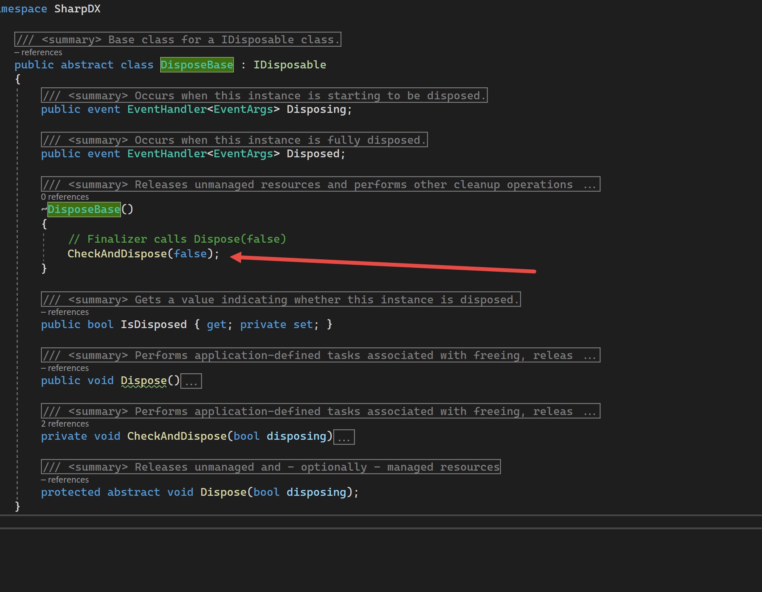Click the Disposed event name
Screen dimensions: 762x592
coord(313,154)
